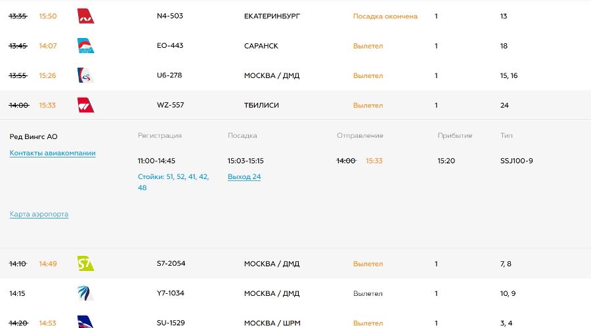Select the U6-278 flight number
The width and height of the screenshot is (591, 328).
click(x=169, y=75)
